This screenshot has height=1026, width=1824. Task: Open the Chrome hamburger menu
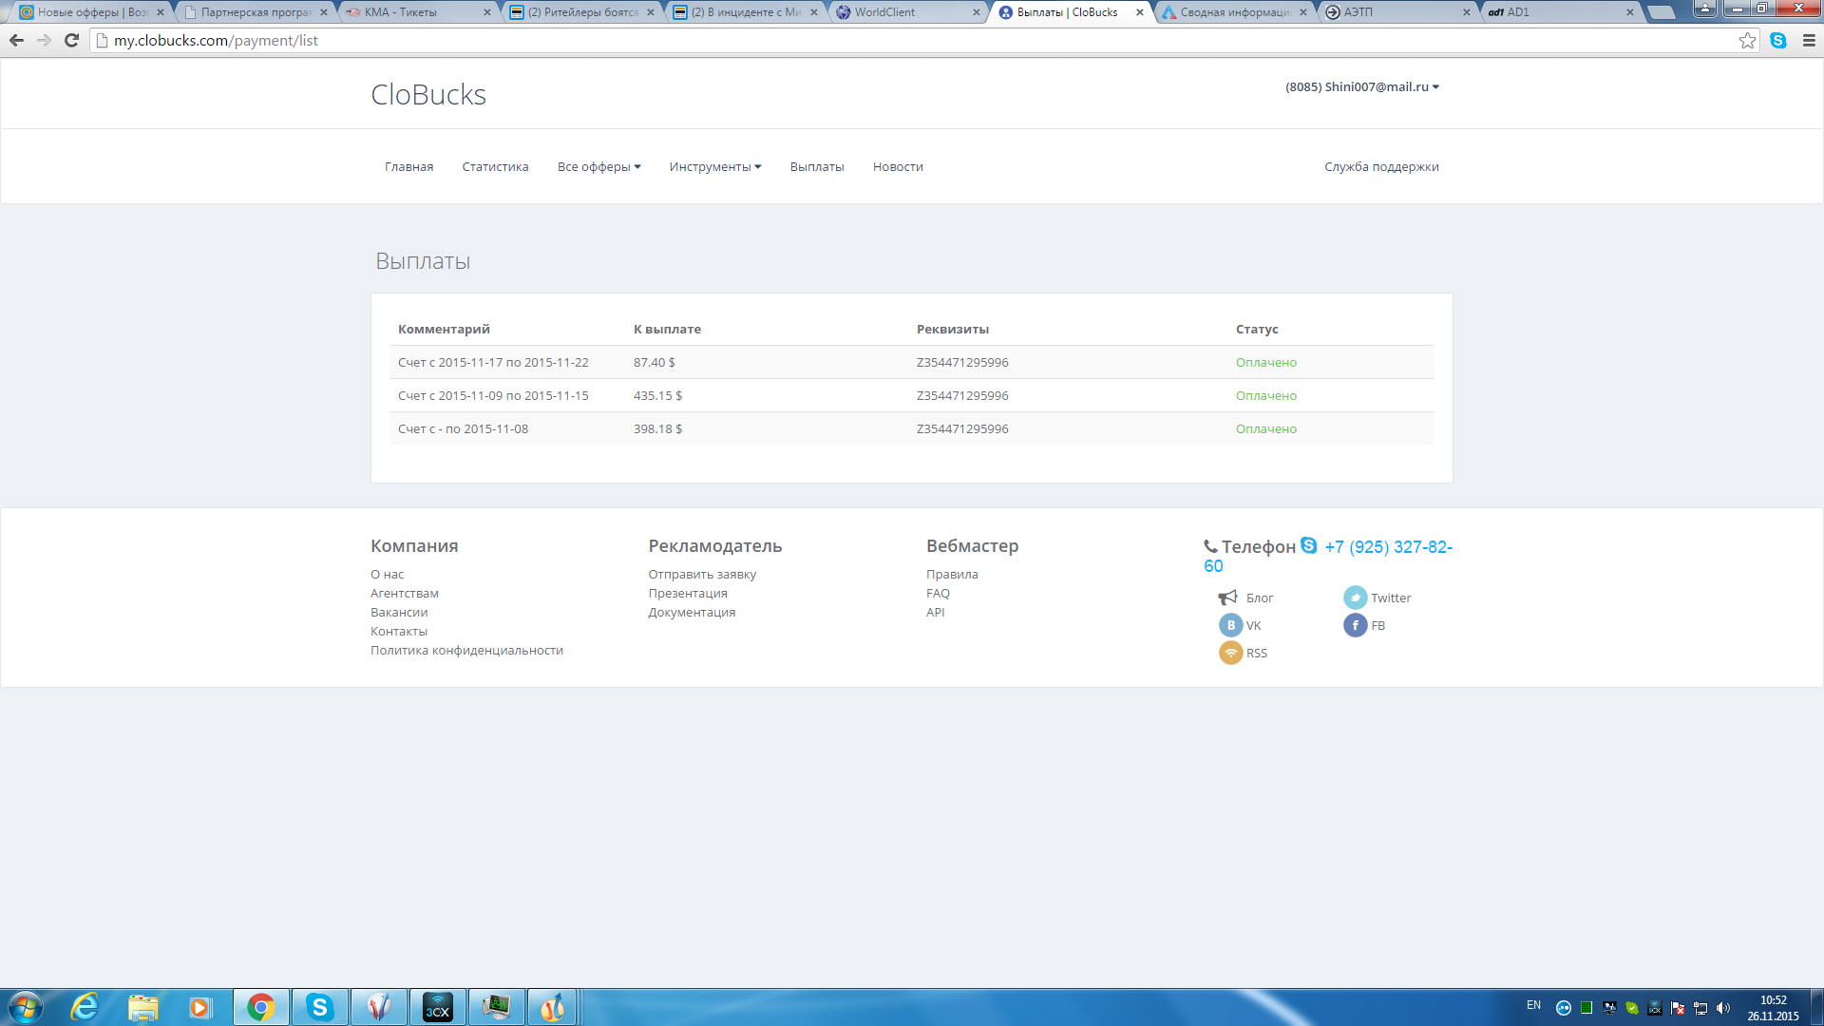coord(1809,41)
